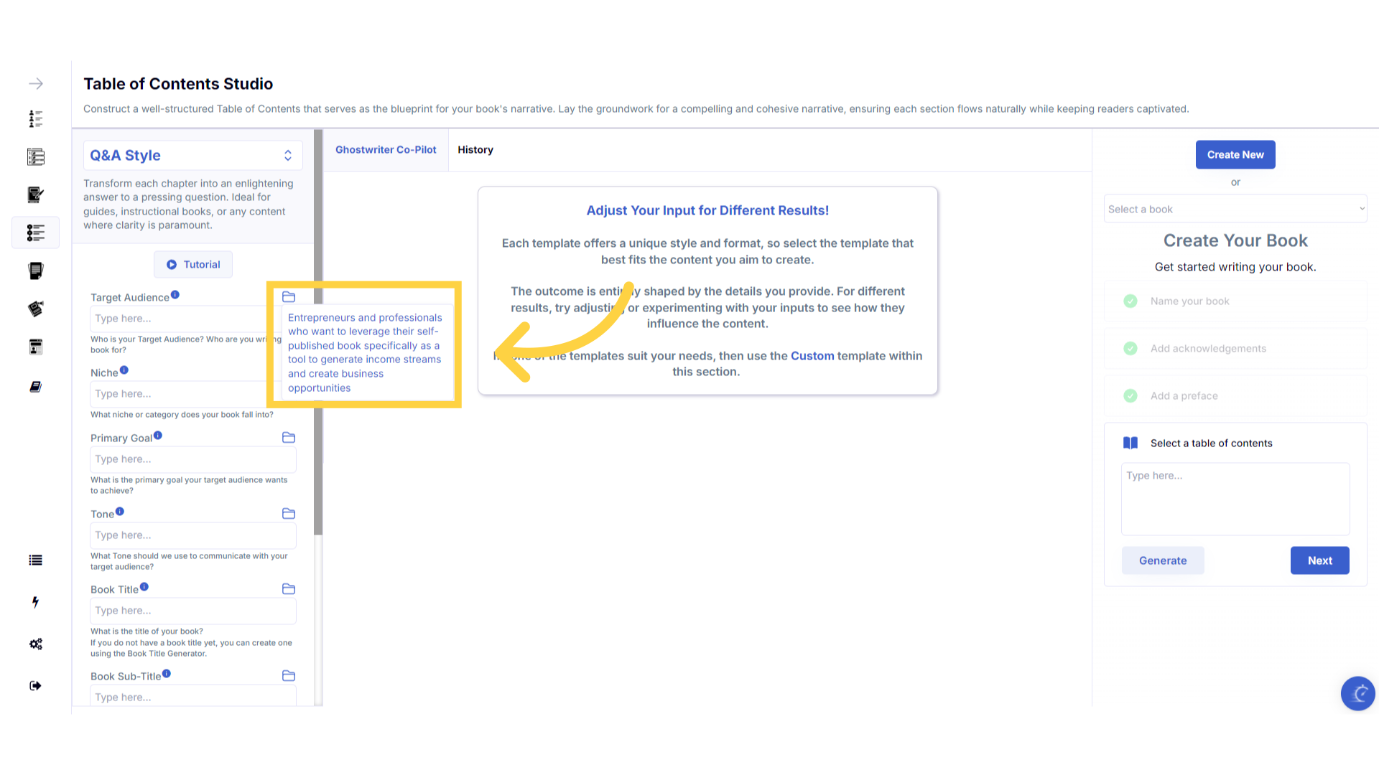Image resolution: width=1379 pixels, height=775 pixels.
Task: Expand the sidebar with the arrow icon
Action: pos(36,84)
